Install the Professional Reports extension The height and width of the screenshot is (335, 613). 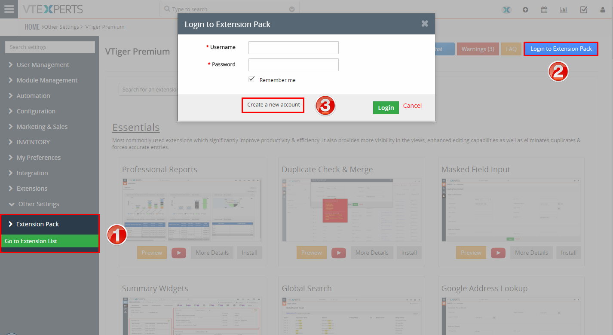point(249,253)
